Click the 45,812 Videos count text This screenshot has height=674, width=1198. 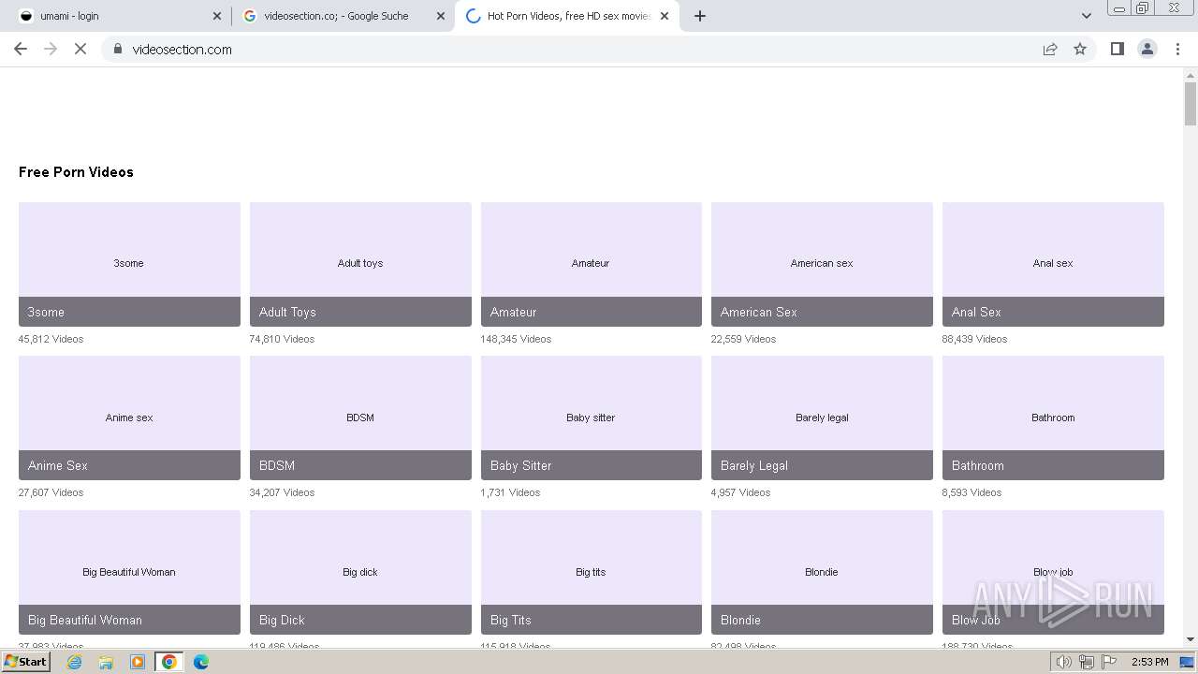pyautogui.click(x=51, y=339)
